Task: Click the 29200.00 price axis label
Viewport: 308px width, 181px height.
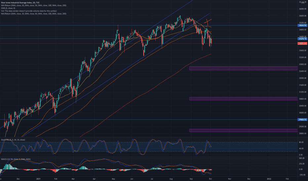Action: 303,127
